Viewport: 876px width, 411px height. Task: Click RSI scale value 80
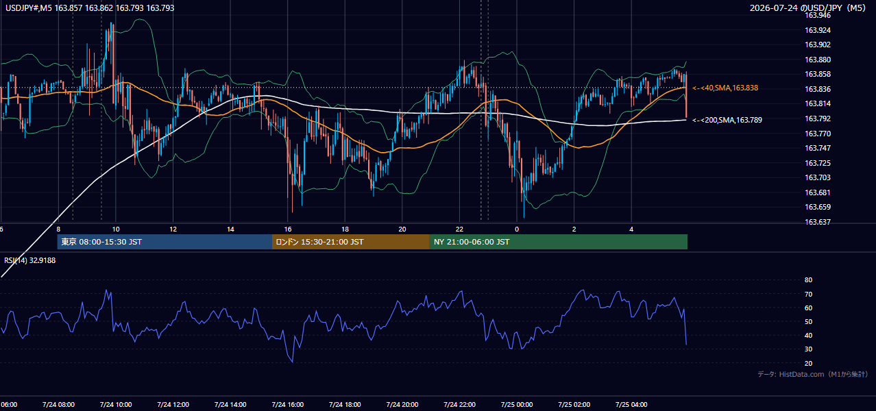[x=808, y=280]
